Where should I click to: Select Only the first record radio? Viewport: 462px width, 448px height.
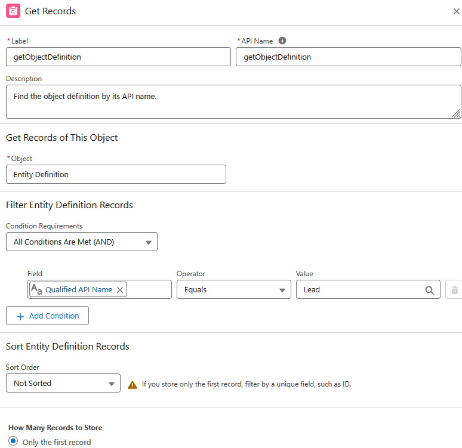[13, 441]
